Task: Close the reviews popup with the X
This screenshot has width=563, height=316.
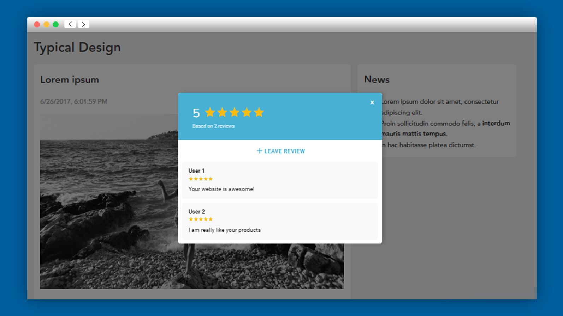Action: (x=372, y=103)
